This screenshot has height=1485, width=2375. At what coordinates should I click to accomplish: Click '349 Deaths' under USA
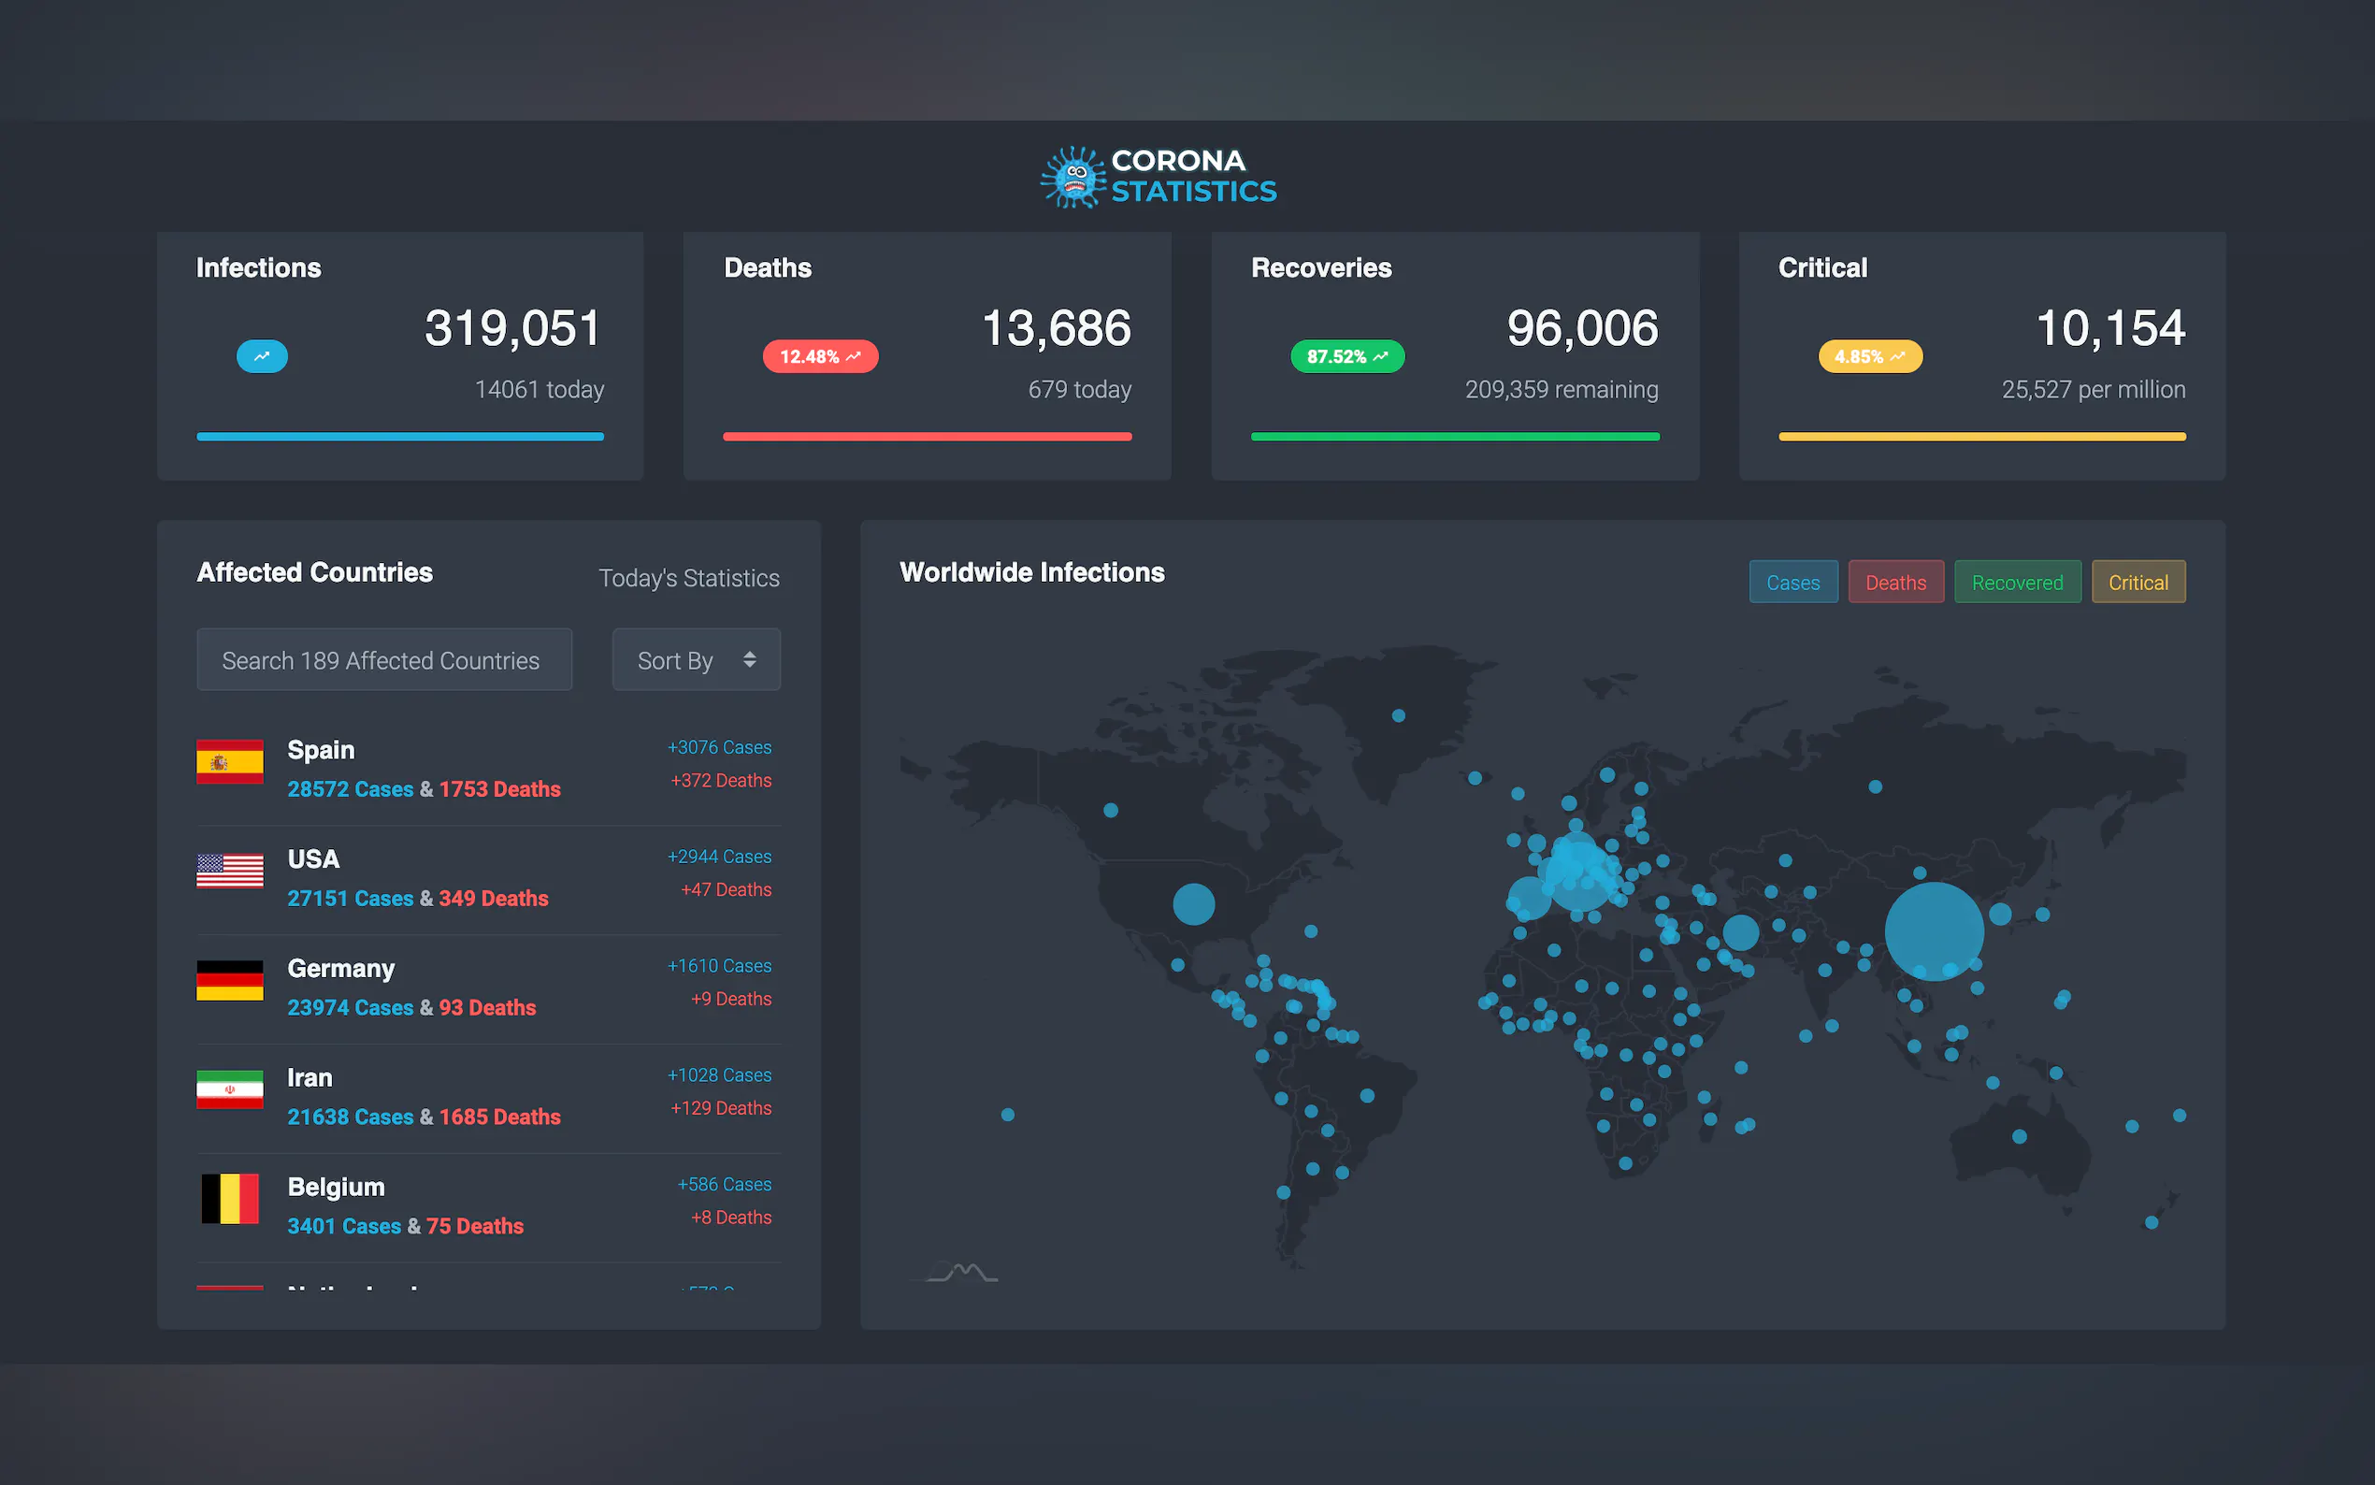coord(494,899)
